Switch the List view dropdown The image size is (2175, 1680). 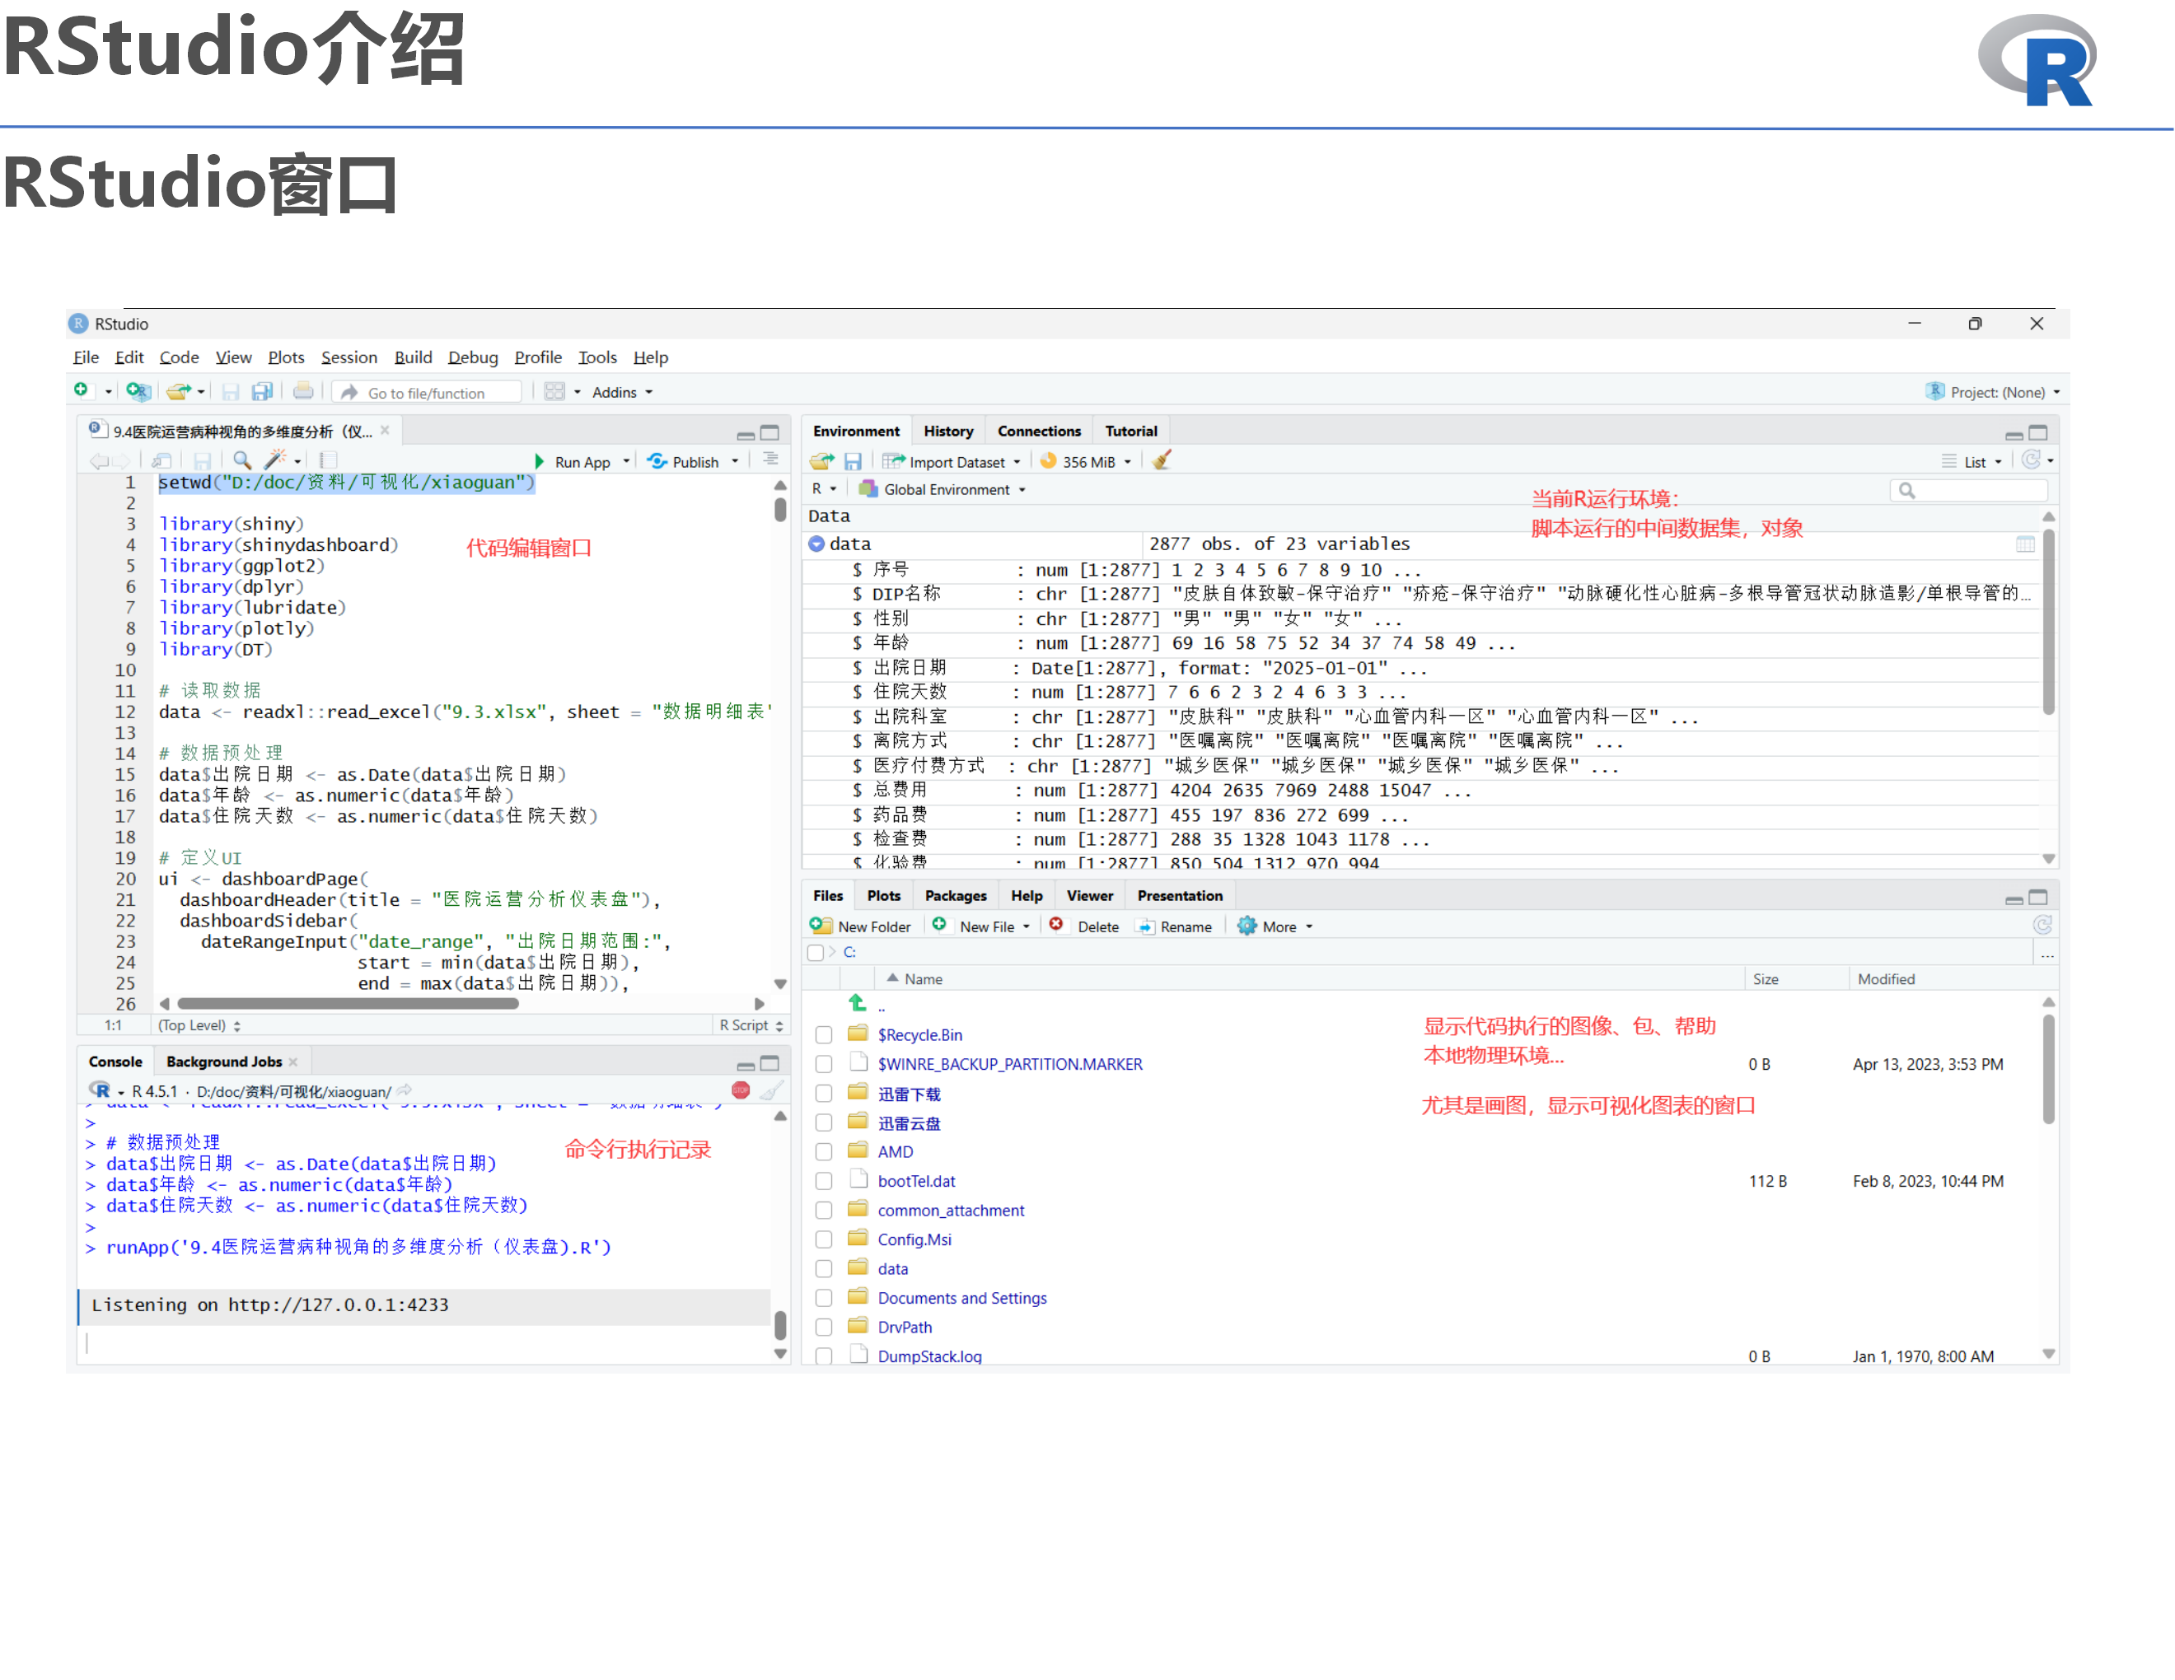(1971, 462)
